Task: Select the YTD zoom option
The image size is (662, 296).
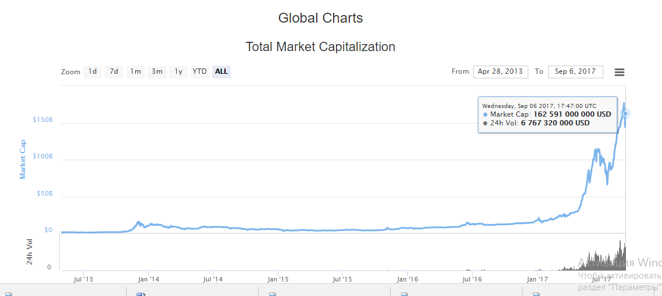Action: 199,71
